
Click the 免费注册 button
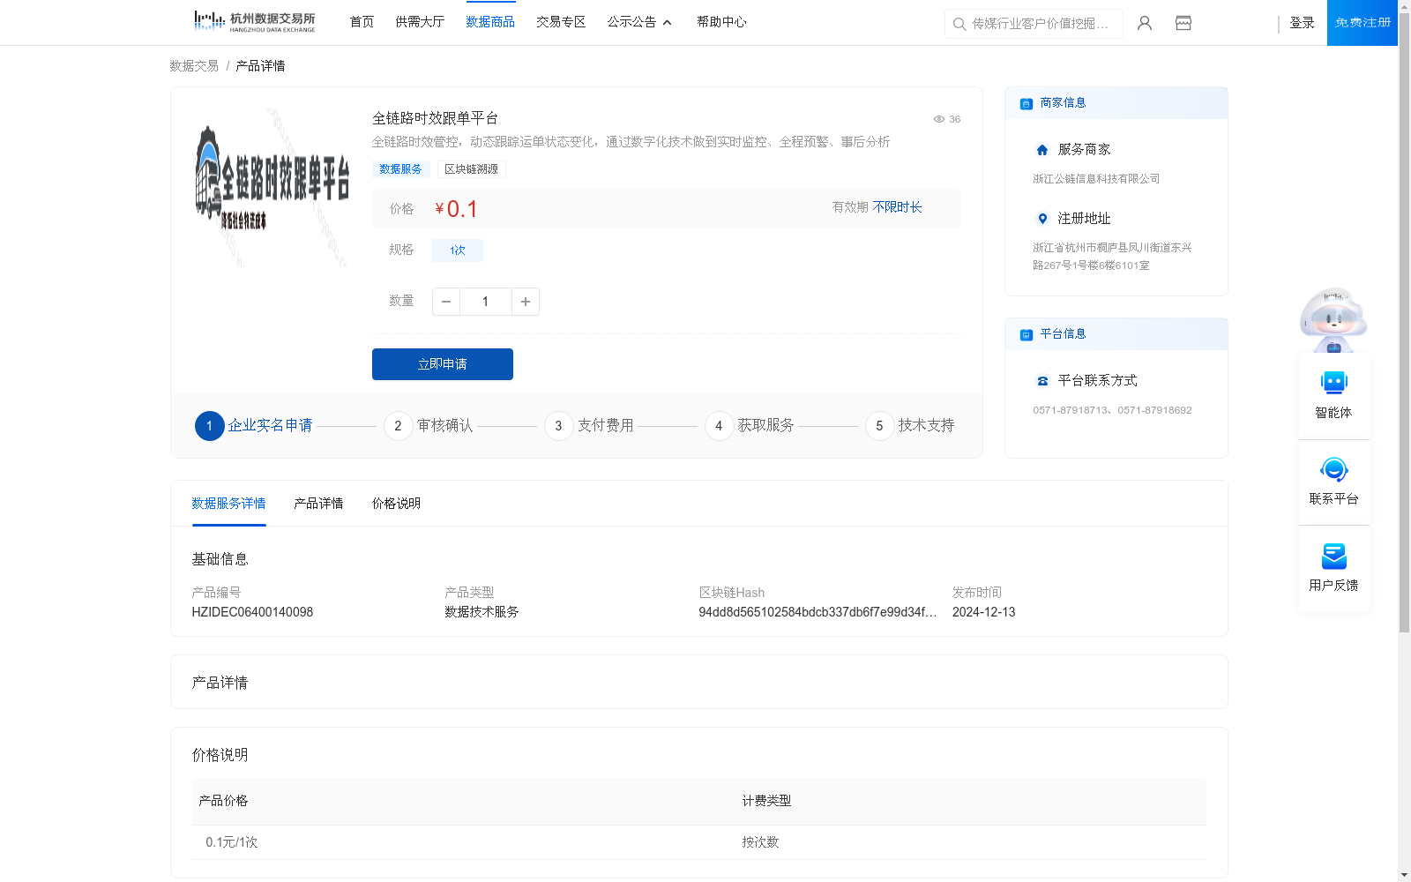(1362, 23)
